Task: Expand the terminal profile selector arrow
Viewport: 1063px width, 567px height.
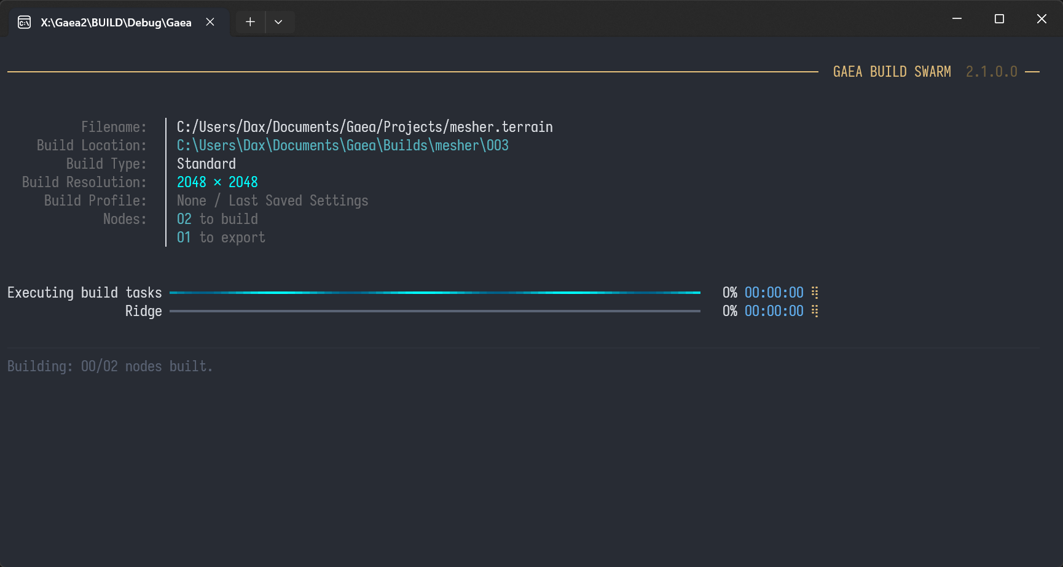Action: (x=279, y=21)
